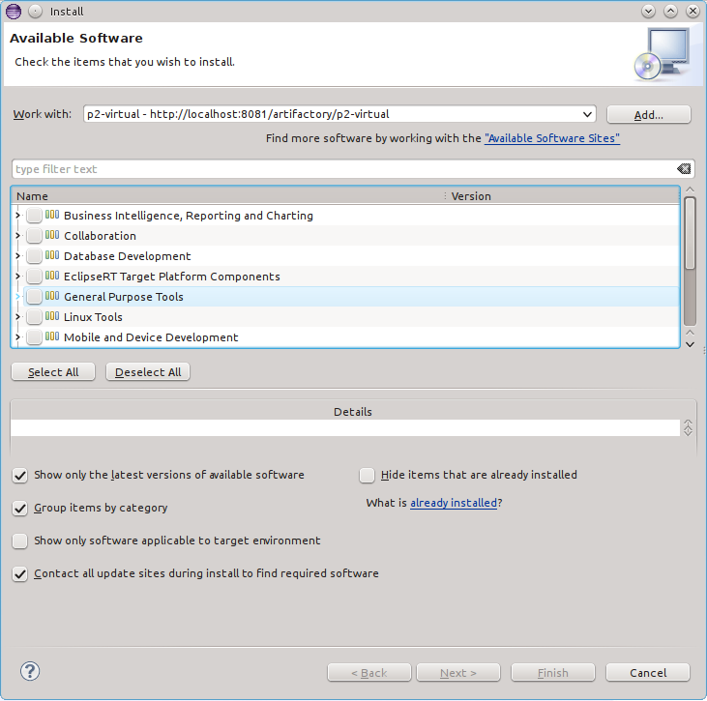Toggle Show only the latest versions checkbox
This screenshot has width=707, height=701.
20,475
